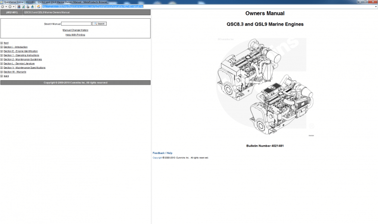Minimize the MetaProducts Browser window
The height and width of the screenshot is (224, 378).
pyautogui.click(x=360, y=1)
